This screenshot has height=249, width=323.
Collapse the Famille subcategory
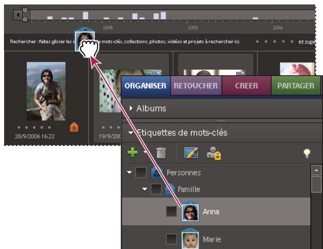(144, 189)
